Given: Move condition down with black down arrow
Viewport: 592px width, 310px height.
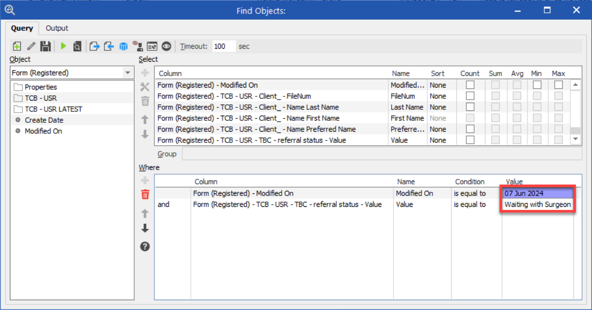Looking at the screenshot, I should coord(145,228).
